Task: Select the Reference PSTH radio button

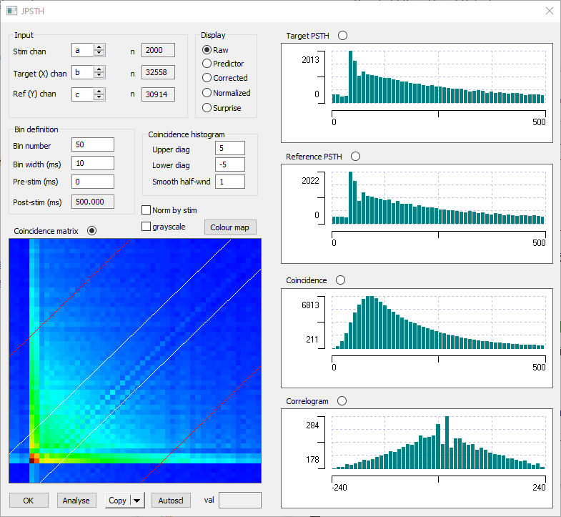Action: [x=355, y=157]
